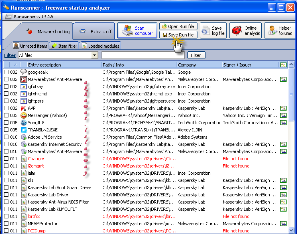Click Save Run file button

coord(178,35)
